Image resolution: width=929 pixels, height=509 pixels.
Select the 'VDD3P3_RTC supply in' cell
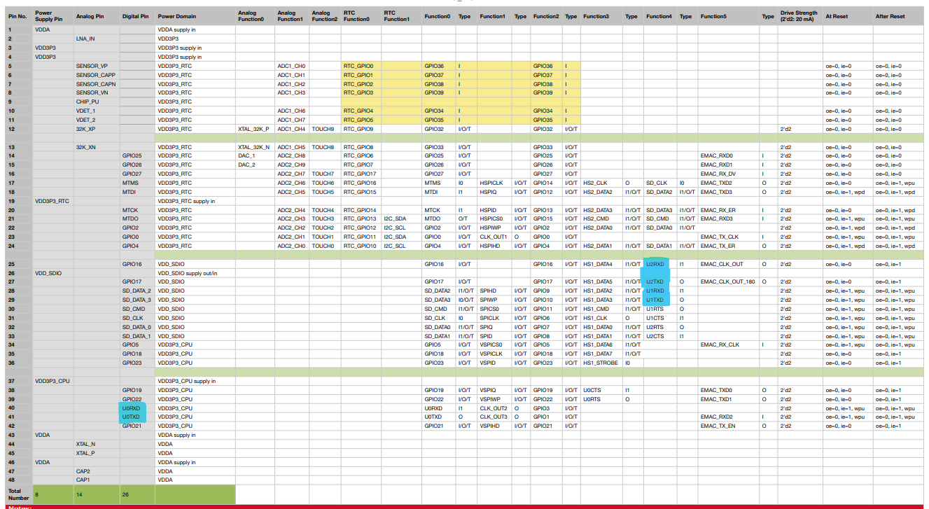click(195, 201)
